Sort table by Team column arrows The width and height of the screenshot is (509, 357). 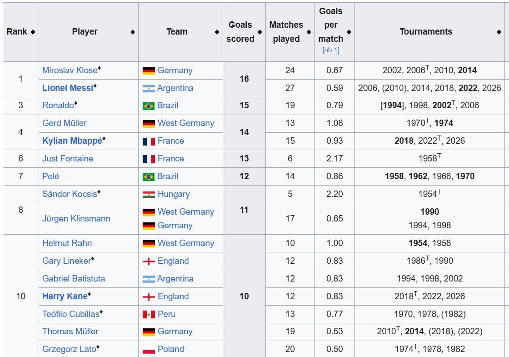pyautogui.click(x=217, y=32)
